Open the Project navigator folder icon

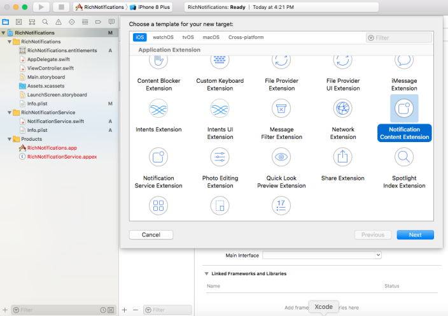pos(6,22)
